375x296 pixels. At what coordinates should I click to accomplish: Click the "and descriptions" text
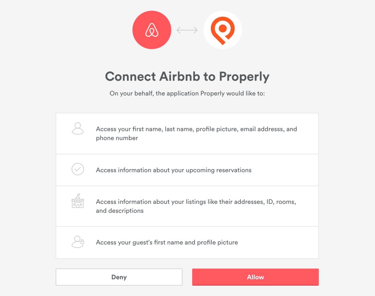click(x=120, y=211)
